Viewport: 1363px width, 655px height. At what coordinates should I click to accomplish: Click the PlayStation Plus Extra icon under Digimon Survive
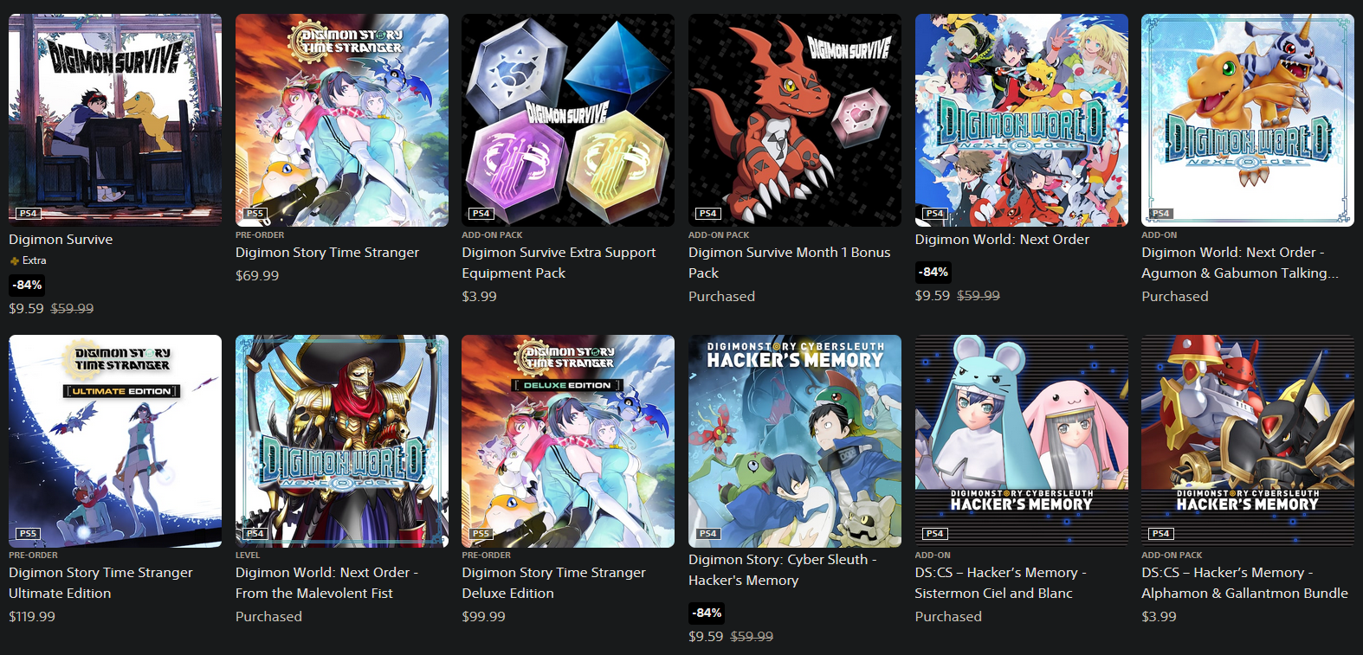pyautogui.click(x=14, y=260)
